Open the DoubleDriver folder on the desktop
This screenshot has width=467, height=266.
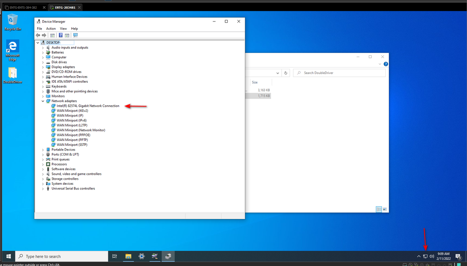point(12,75)
